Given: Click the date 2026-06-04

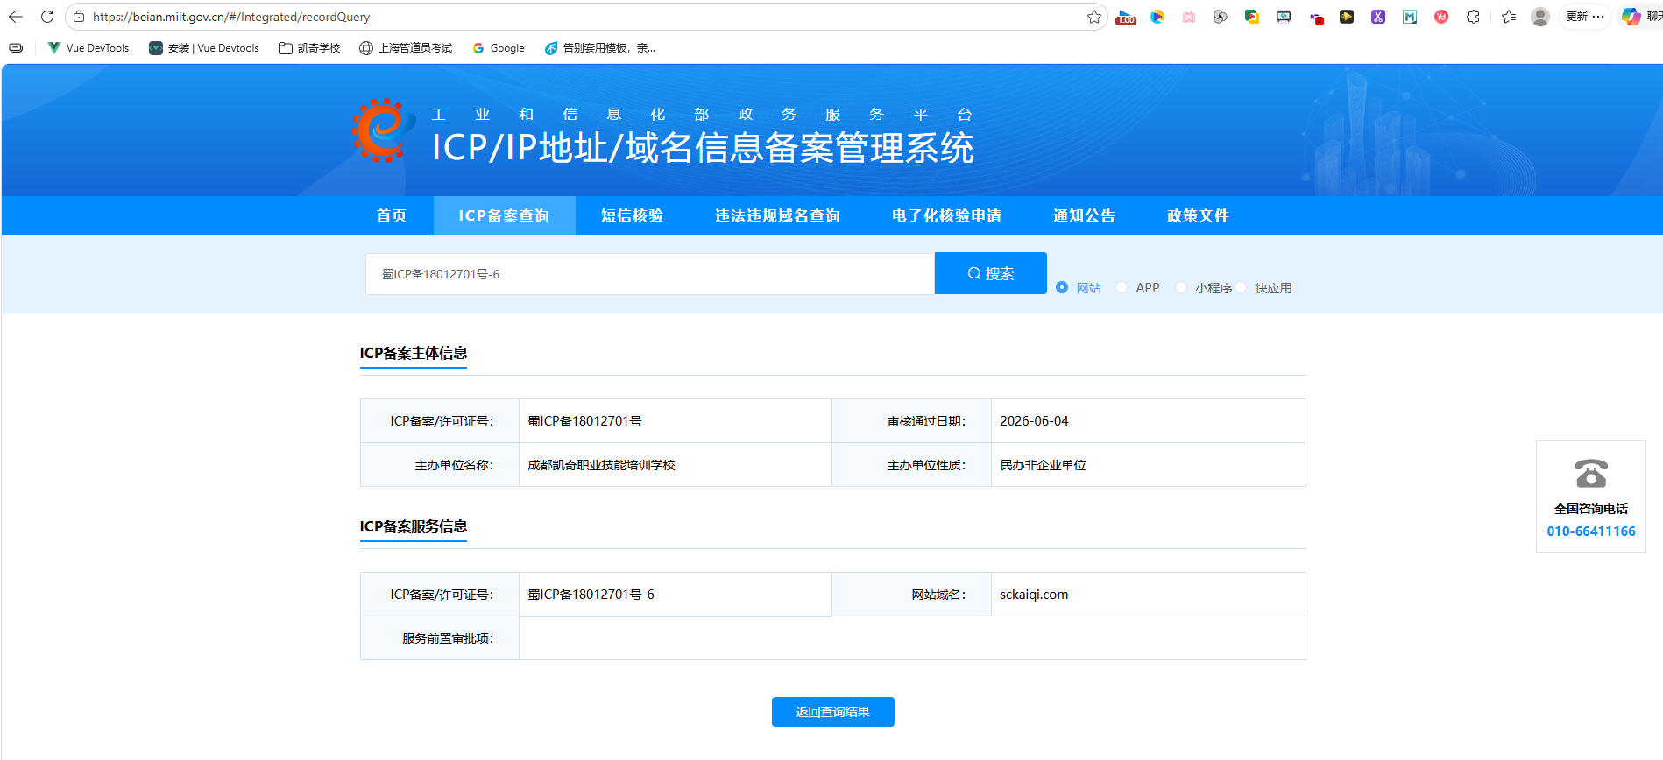Looking at the screenshot, I should (1034, 421).
